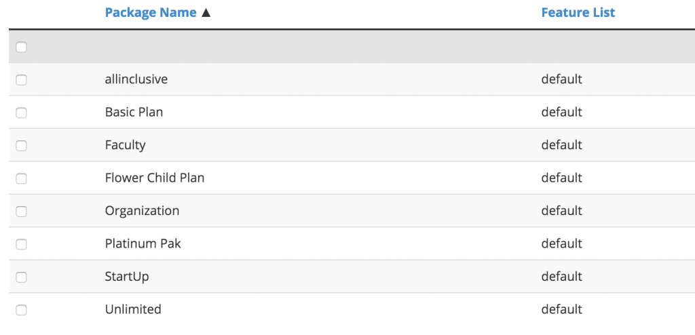Select the Faculty package checkbox
Viewport: 695px width, 335px height.
pyautogui.click(x=21, y=145)
